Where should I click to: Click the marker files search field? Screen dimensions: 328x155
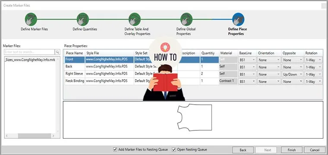tap(29, 52)
